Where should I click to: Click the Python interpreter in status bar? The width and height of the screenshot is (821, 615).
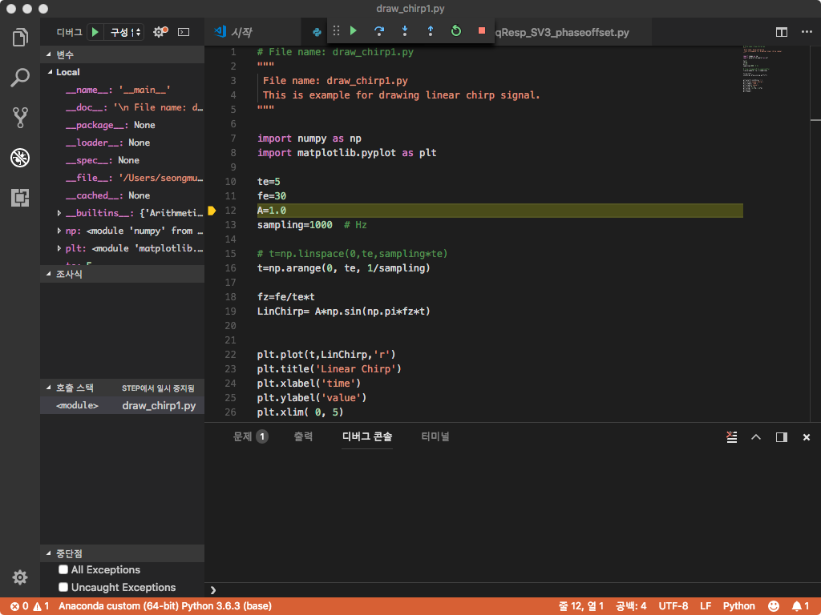tap(165, 606)
